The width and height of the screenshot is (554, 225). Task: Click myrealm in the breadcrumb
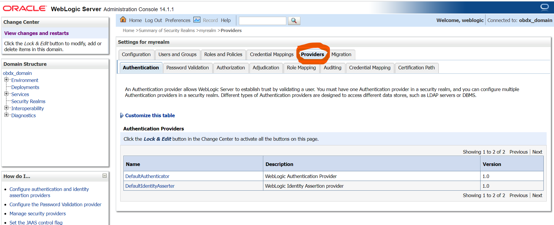click(207, 31)
